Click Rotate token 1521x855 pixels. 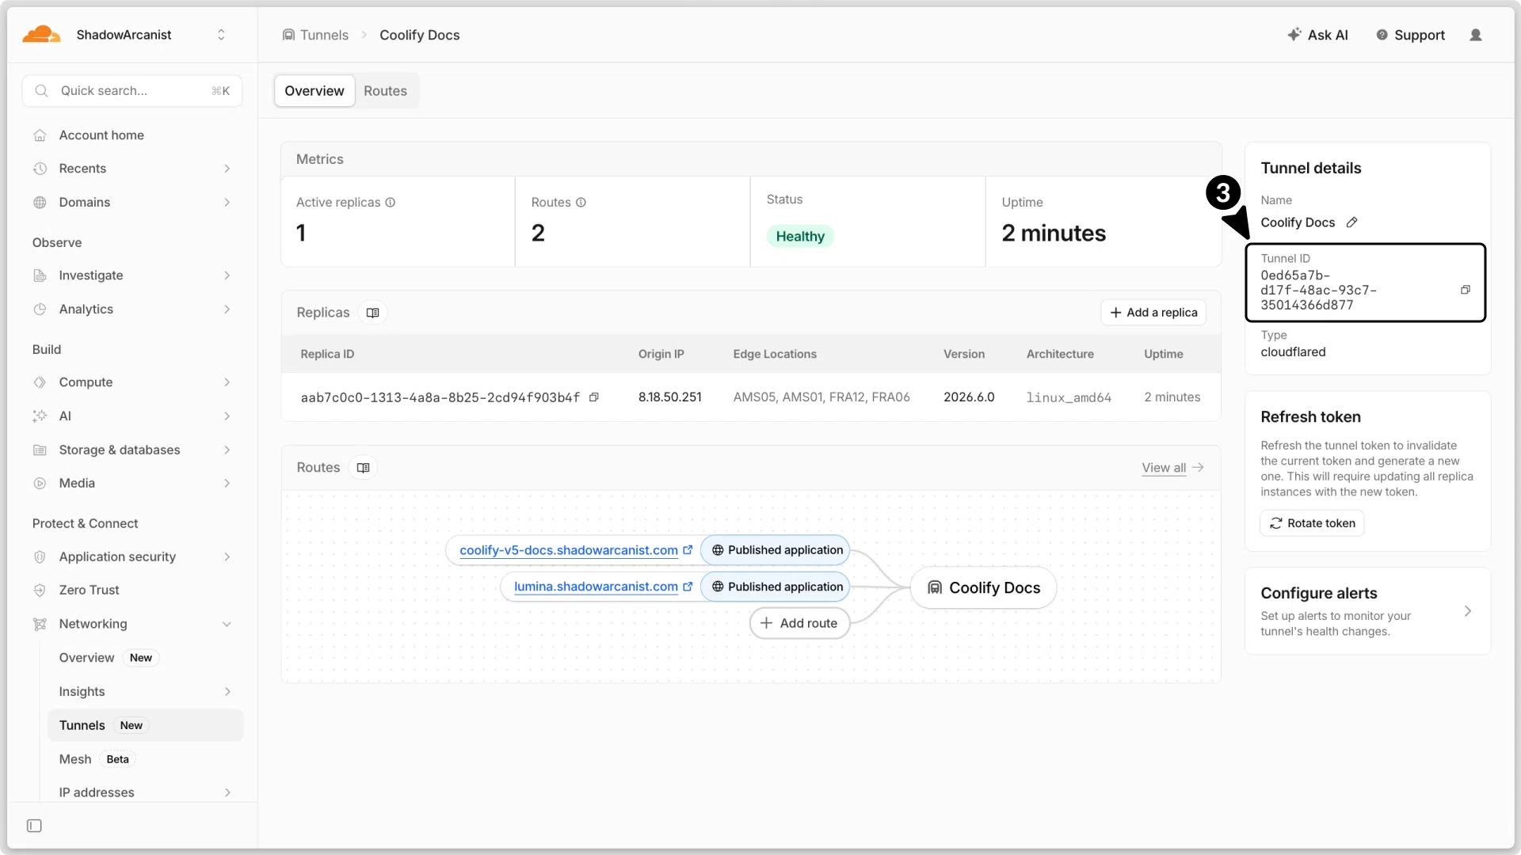pos(1312,523)
